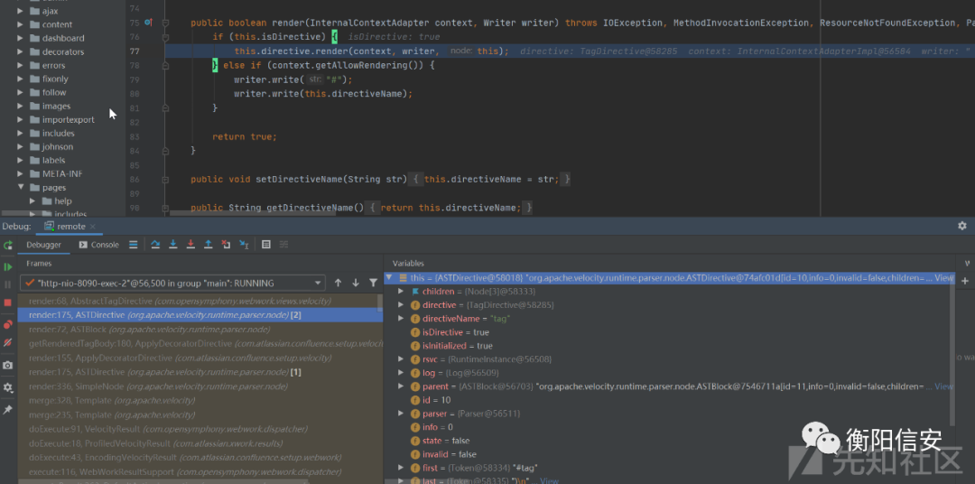Stop the debug session (red square)

7,302
